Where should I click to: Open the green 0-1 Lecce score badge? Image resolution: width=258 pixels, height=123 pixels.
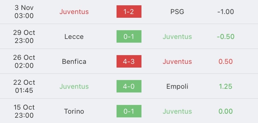click(129, 36)
